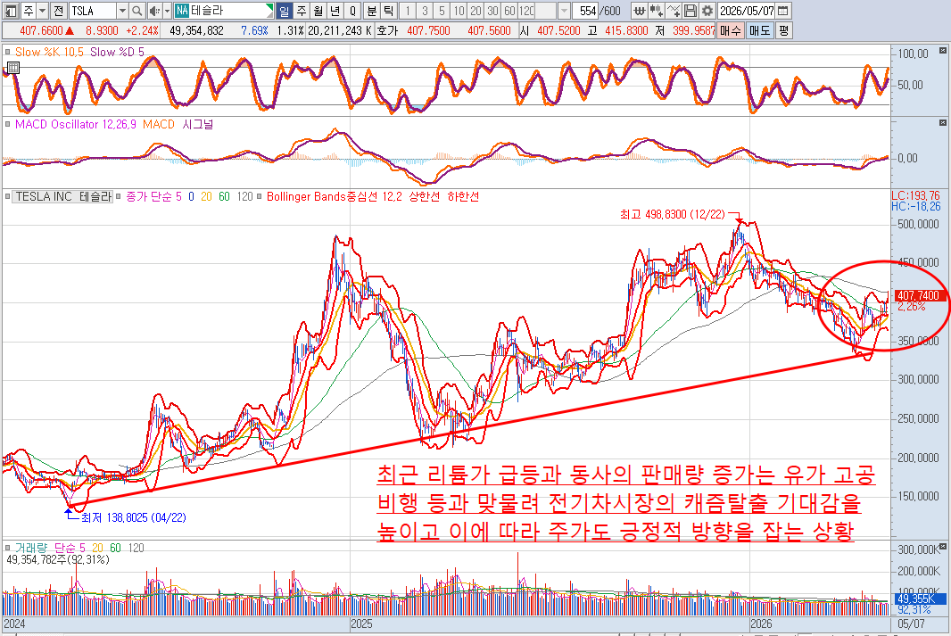
Task: Select the 5 interval button
Action: [442, 11]
